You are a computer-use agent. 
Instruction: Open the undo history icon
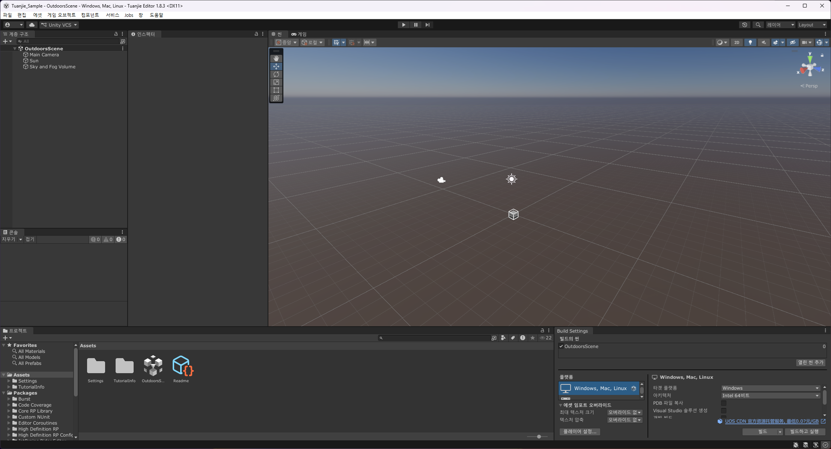745,25
